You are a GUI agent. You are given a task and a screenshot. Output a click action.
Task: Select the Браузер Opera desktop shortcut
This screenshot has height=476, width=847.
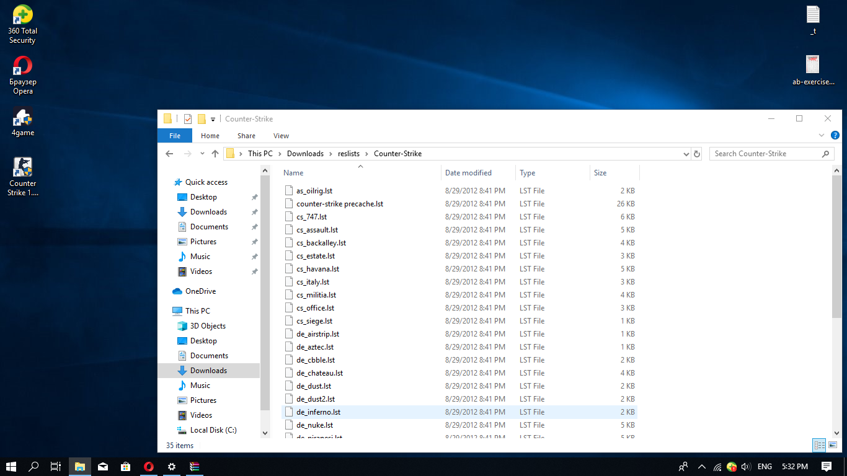coord(23,76)
